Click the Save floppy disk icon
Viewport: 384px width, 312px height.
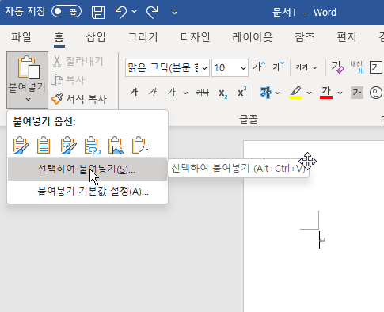pos(98,12)
